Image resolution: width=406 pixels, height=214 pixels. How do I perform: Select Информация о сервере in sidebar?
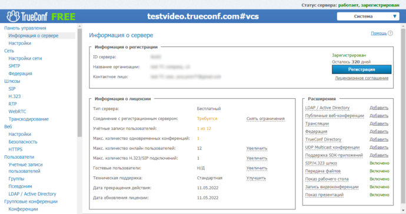(x=34, y=36)
